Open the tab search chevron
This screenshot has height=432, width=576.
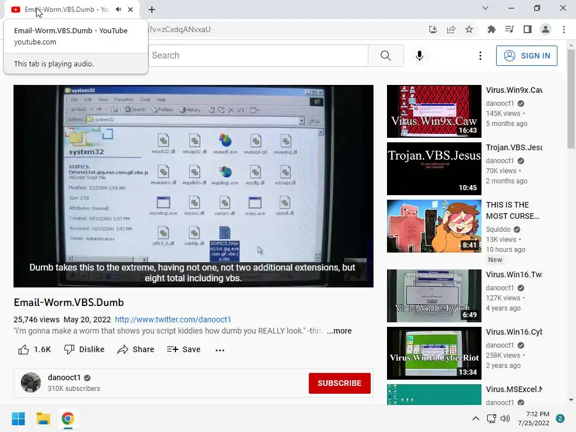click(x=485, y=8)
